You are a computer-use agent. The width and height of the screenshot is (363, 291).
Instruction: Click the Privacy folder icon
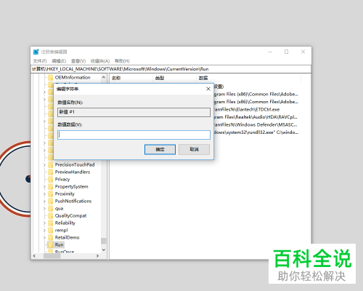tap(50, 179)
